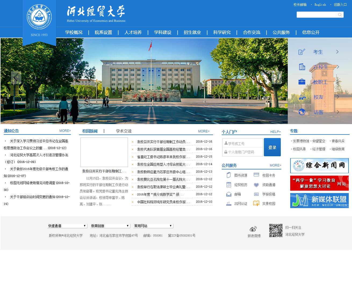Open the university seal logo
Viewport: 352px width, 290px height.
(39, 17)
